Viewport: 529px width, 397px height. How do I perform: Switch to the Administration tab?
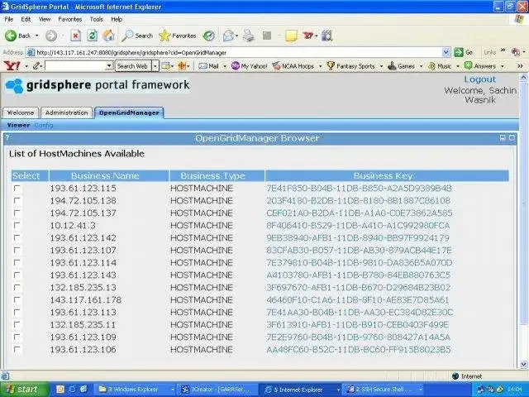pos(66,112)
